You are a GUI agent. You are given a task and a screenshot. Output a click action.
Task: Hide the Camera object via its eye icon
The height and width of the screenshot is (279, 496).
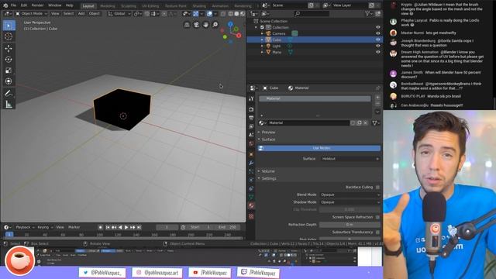pos(377,33)
